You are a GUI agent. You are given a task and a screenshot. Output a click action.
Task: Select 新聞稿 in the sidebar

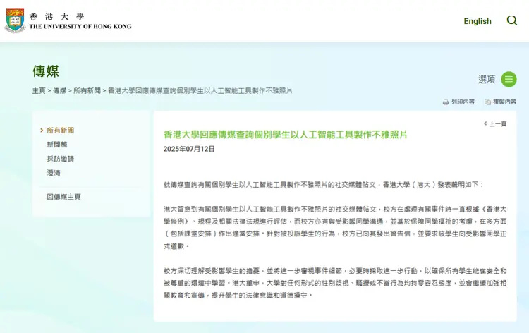57,145
